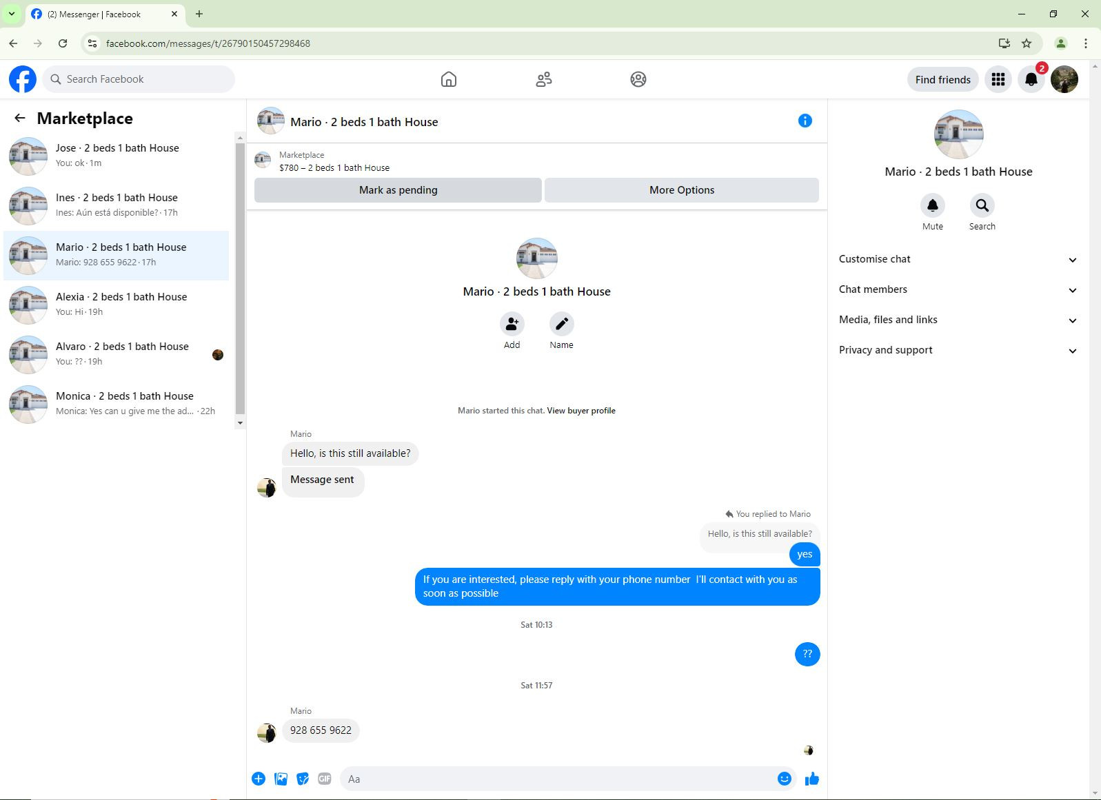1101x800 pixels.
Task: Open View buyer profile link
Action: tap(581, 411)
